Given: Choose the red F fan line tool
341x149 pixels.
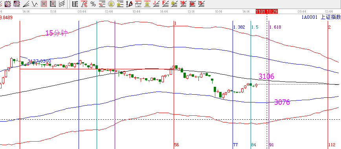Looking at the screenshot, I should pos(165,4).
